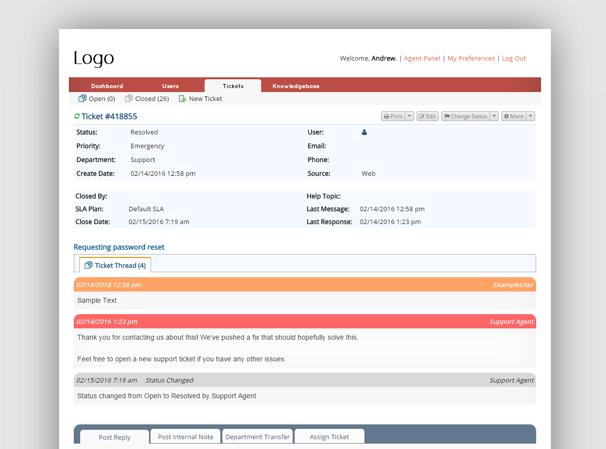Select the Ticket Thread (4) tab
Viewport: 606px width, 449px height.
click(115, 265)
